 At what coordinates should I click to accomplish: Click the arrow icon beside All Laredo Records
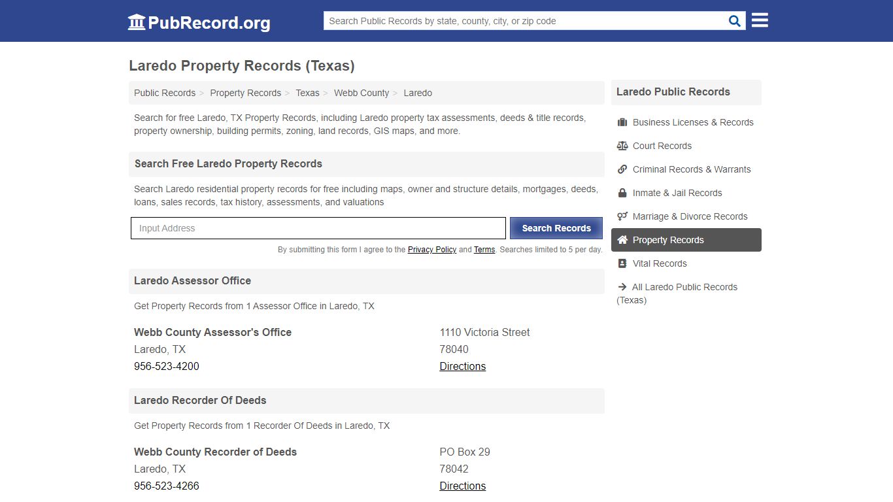tap(622, 287)
